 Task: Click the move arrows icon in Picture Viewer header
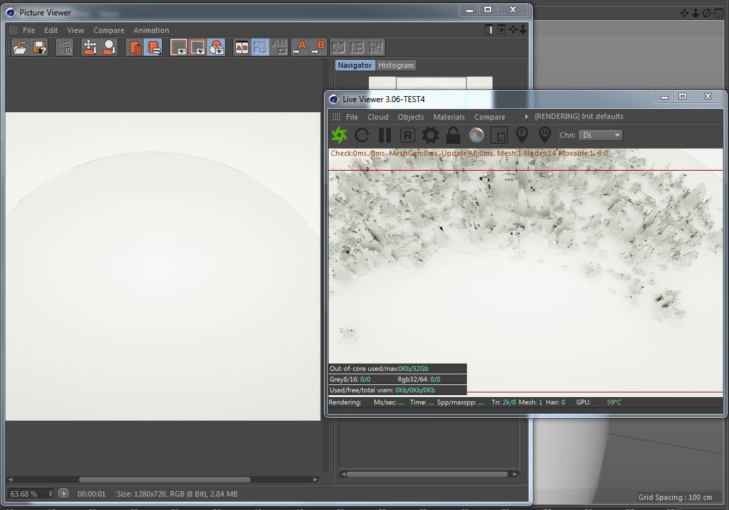(513, 30)
